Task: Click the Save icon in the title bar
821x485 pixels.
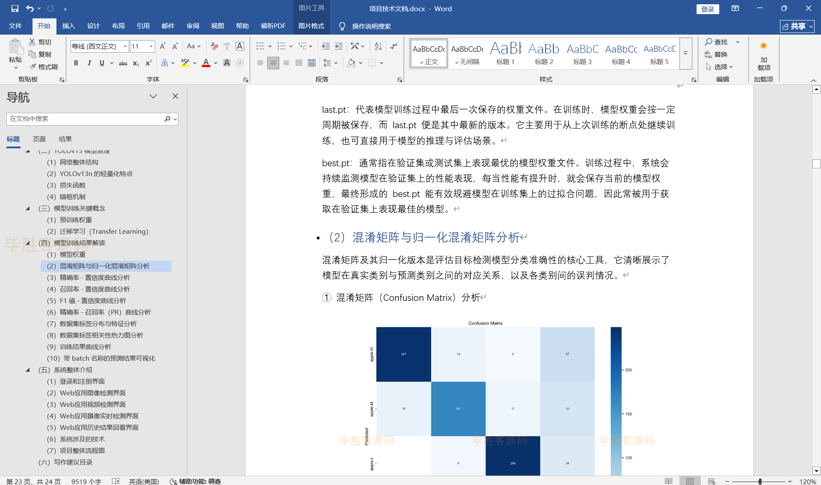Action: pyautogui.click(x=15, y=9)
